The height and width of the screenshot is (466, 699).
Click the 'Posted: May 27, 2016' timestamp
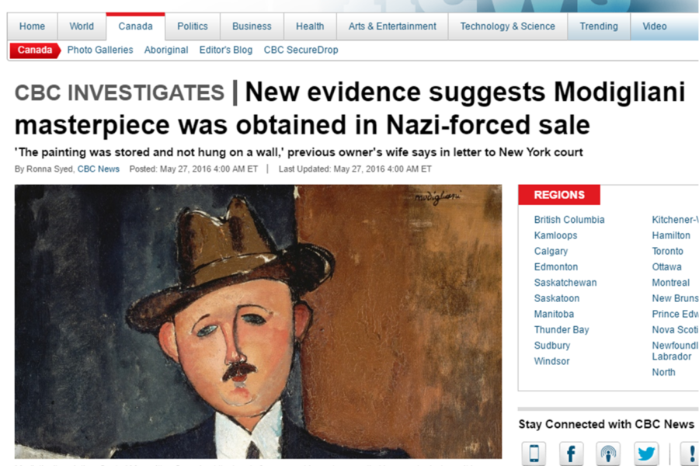click(193, 169)
